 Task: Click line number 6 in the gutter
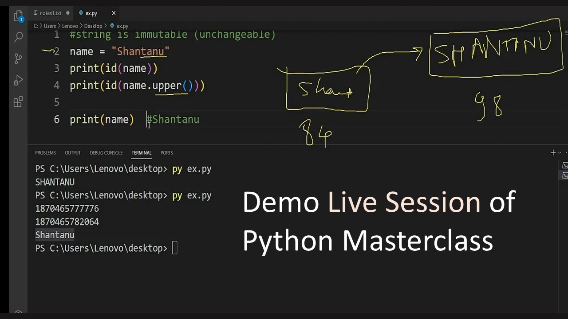tap(56, 120)
